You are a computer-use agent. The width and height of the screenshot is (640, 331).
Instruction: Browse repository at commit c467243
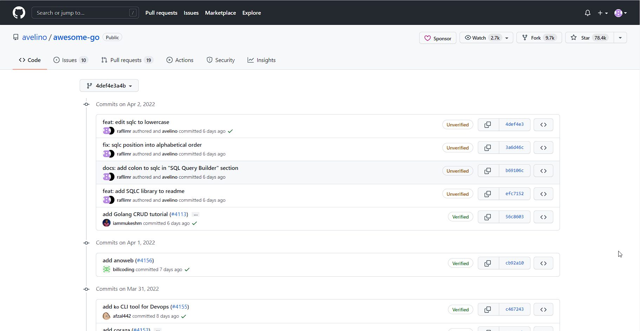point(543,310)
